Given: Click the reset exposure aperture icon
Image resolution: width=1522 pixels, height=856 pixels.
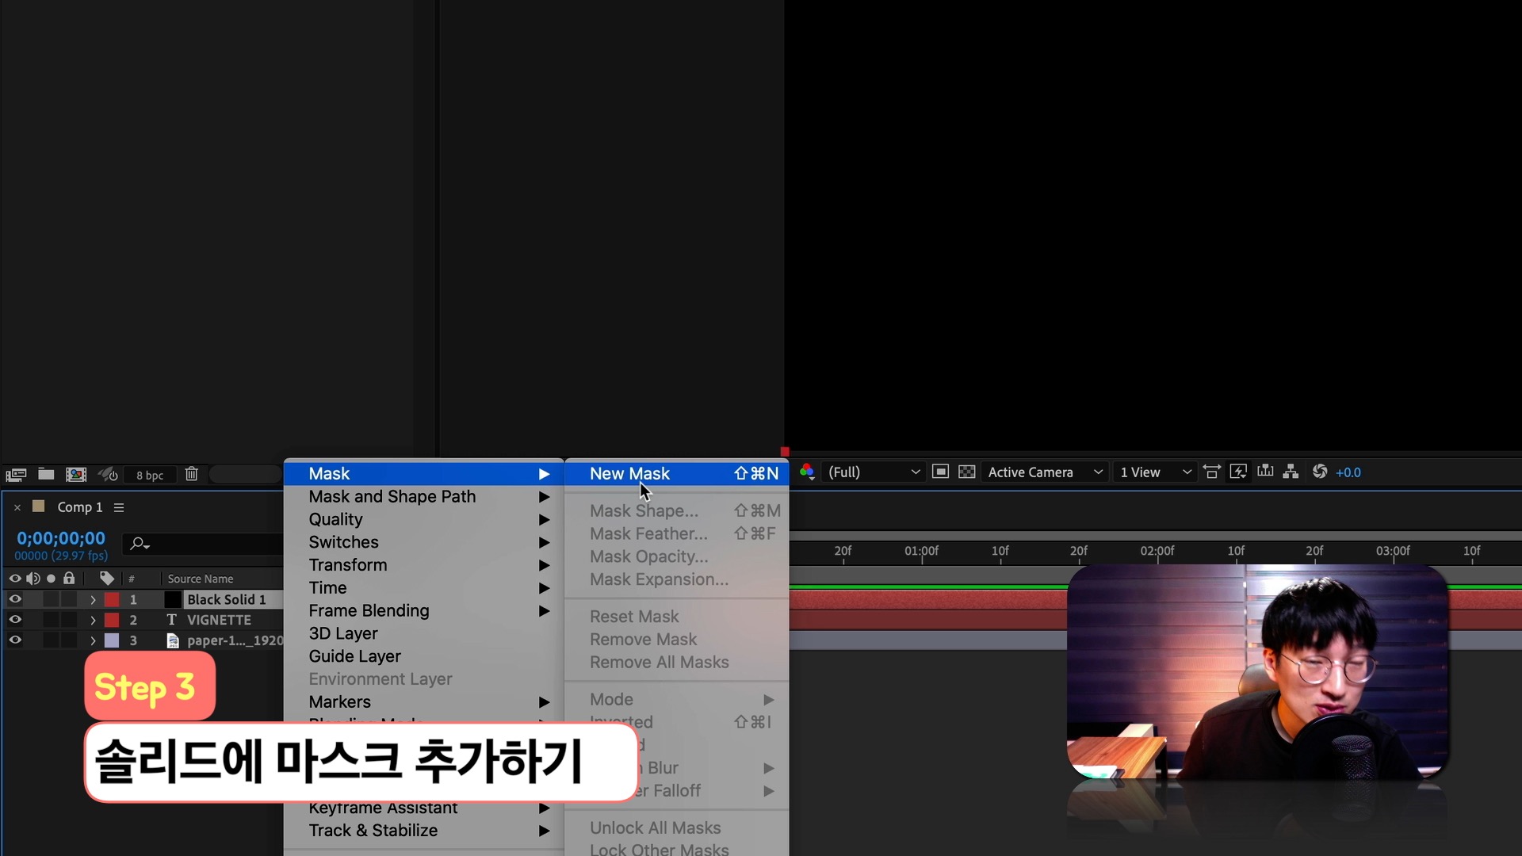Looking at the screenshot, I should (x=1320, y=472).
